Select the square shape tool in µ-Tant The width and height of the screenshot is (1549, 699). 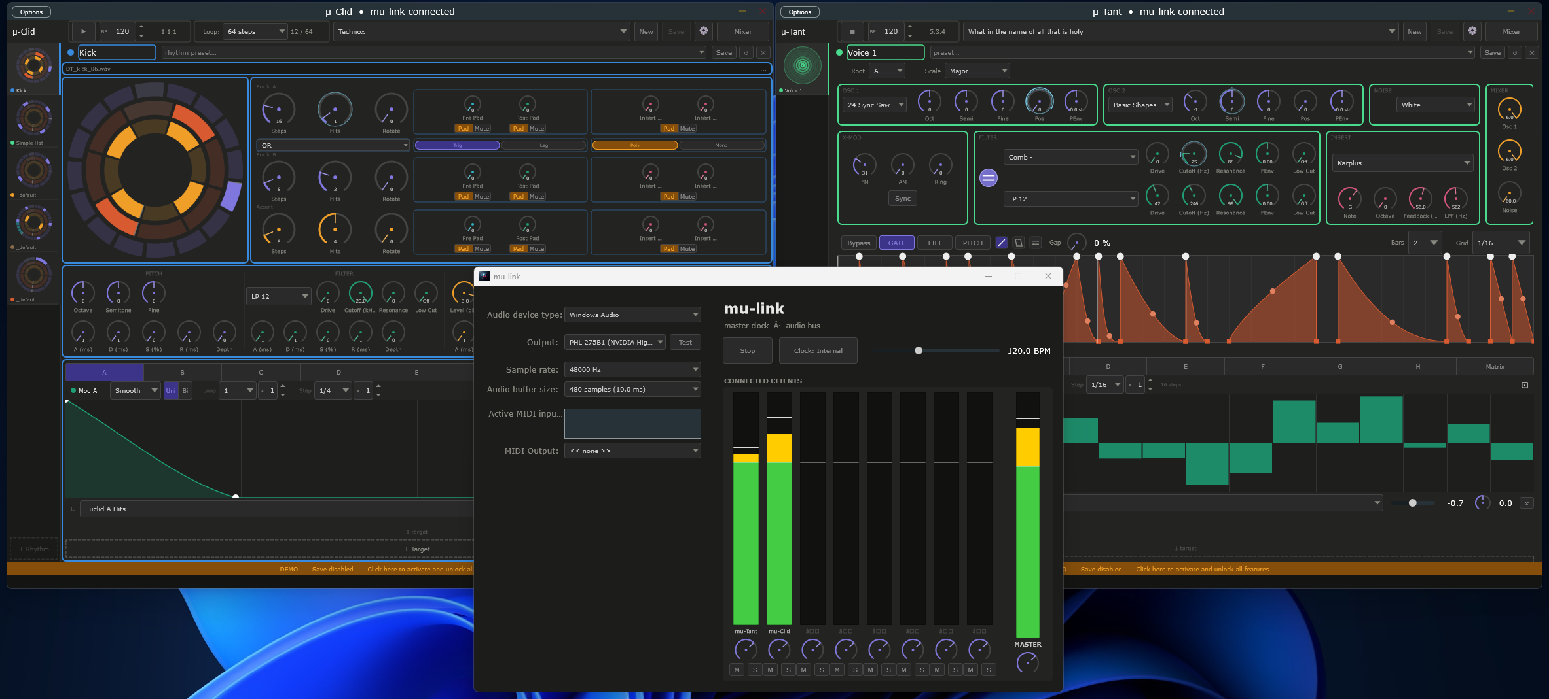(1019, 243)
